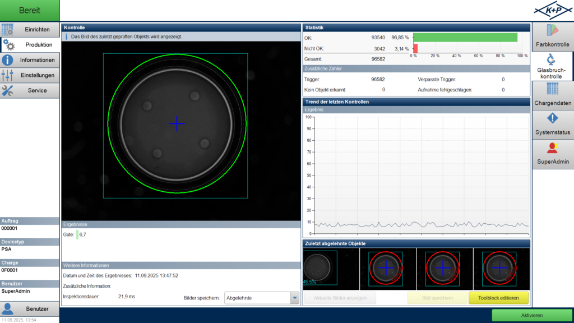Viewport: 574px width, 323px height.
Task: Click the Aufnahme fehlgeschlagen label
Action: coord(445,90)
